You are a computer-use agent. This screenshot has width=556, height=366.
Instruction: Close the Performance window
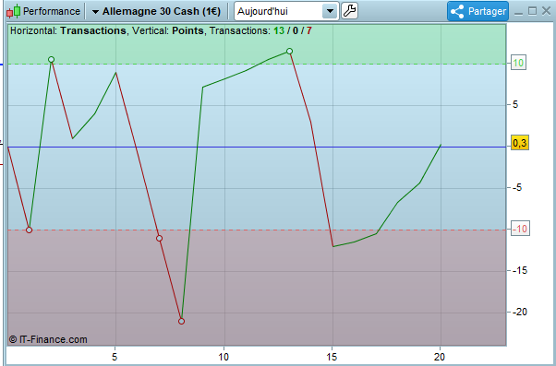tap(546, 11)
